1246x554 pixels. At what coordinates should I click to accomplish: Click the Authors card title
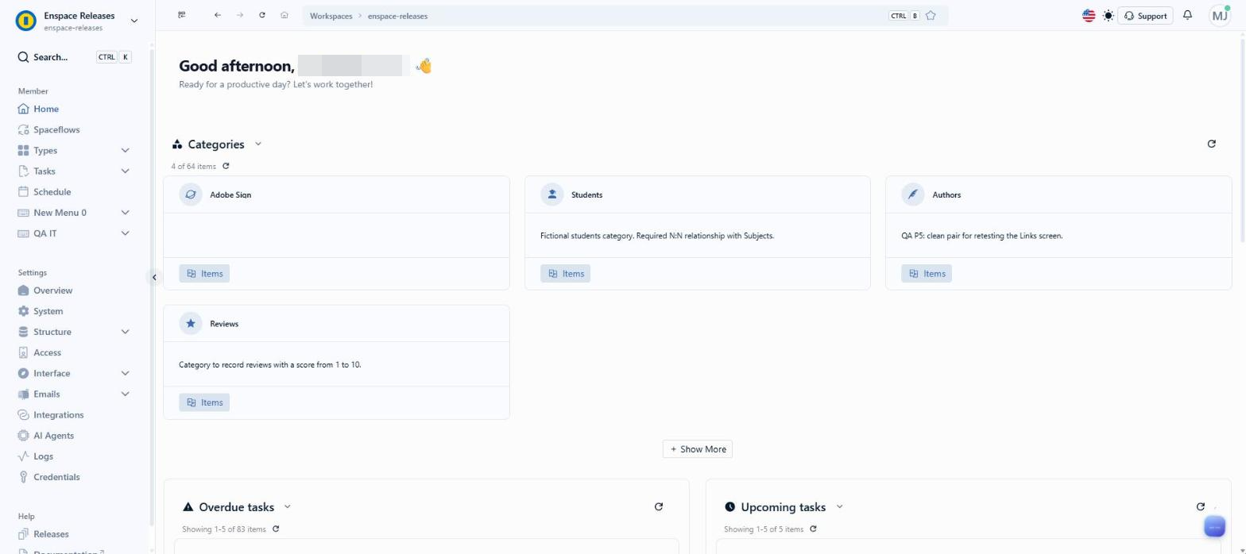pyautogui.click(x=946, y=194)
